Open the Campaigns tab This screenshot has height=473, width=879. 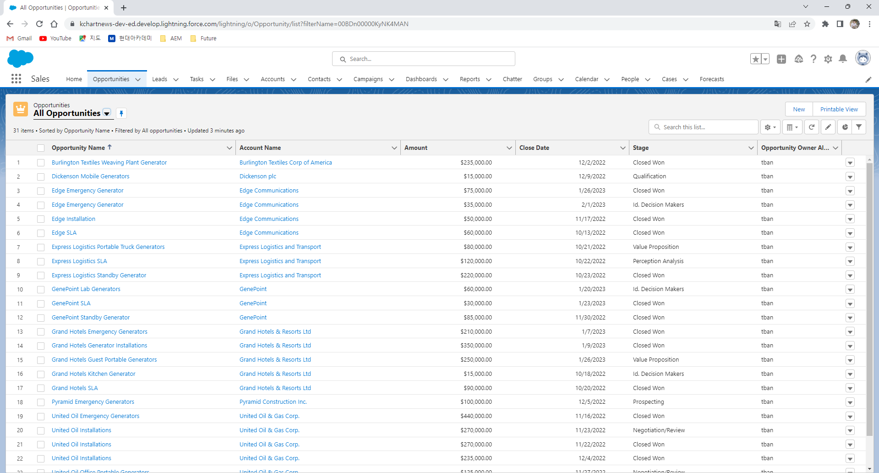[368, 79]
